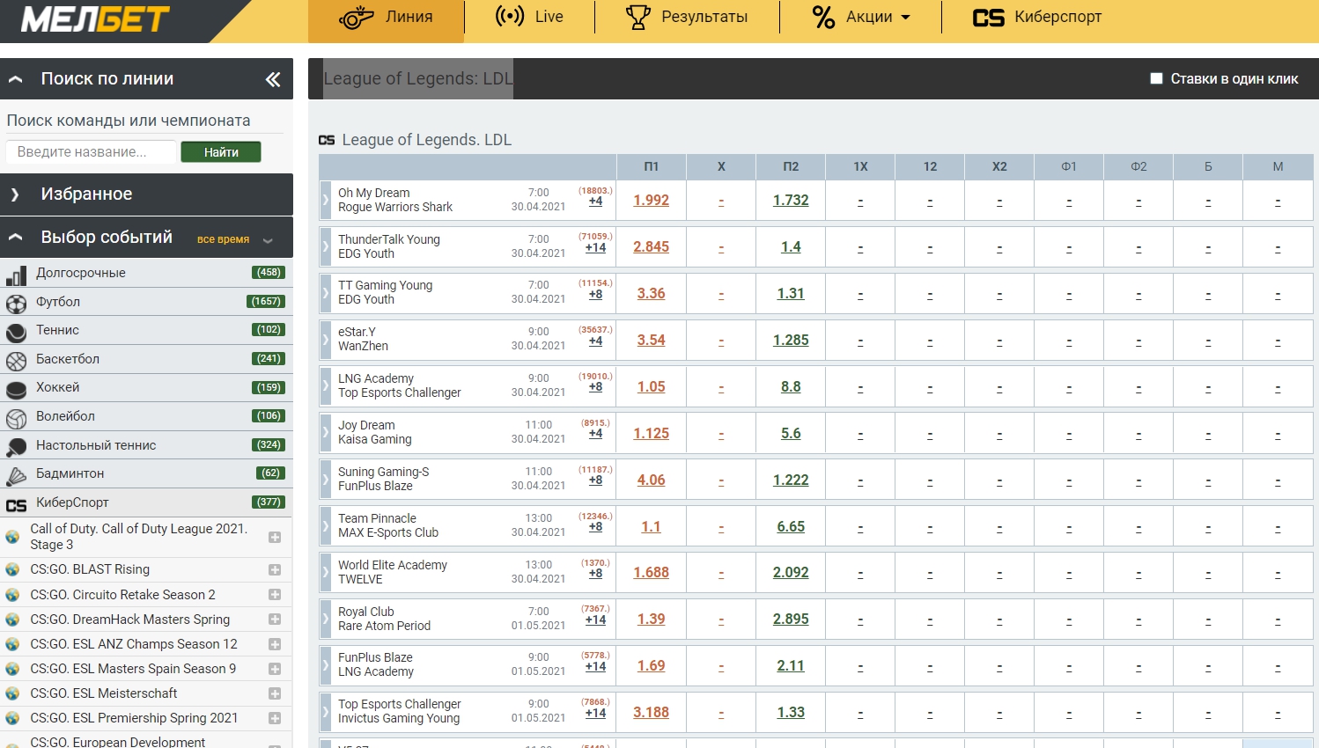Open the League of Legends. LDL heading
This screenshot has height=748, width=1319.
point(427,140)
